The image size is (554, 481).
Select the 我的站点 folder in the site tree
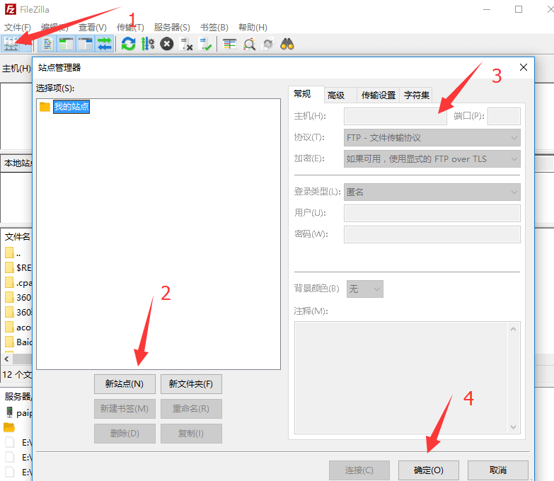click(x=71, y=107)
